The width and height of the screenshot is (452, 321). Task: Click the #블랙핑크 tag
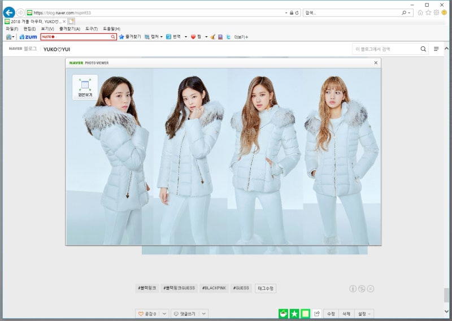coord(147,288)
